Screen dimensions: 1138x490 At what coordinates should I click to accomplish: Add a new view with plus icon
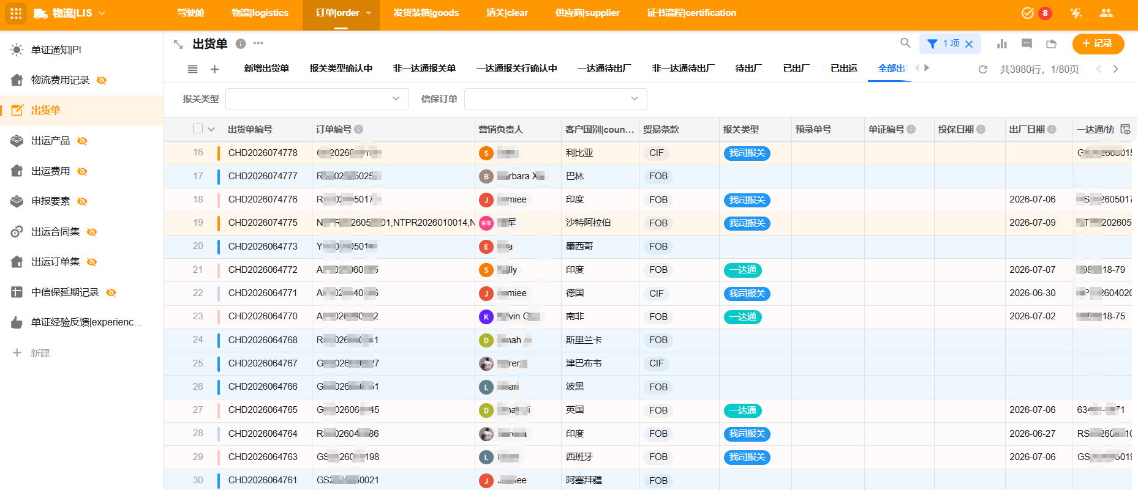(x=214, y=69)
